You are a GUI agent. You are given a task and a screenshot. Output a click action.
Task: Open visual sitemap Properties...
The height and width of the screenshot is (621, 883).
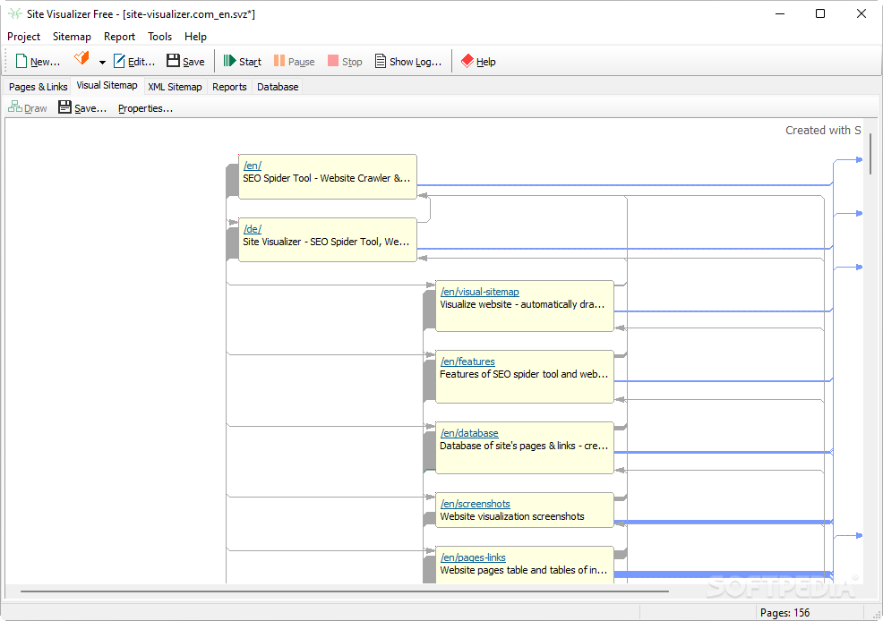coord(145,108)
